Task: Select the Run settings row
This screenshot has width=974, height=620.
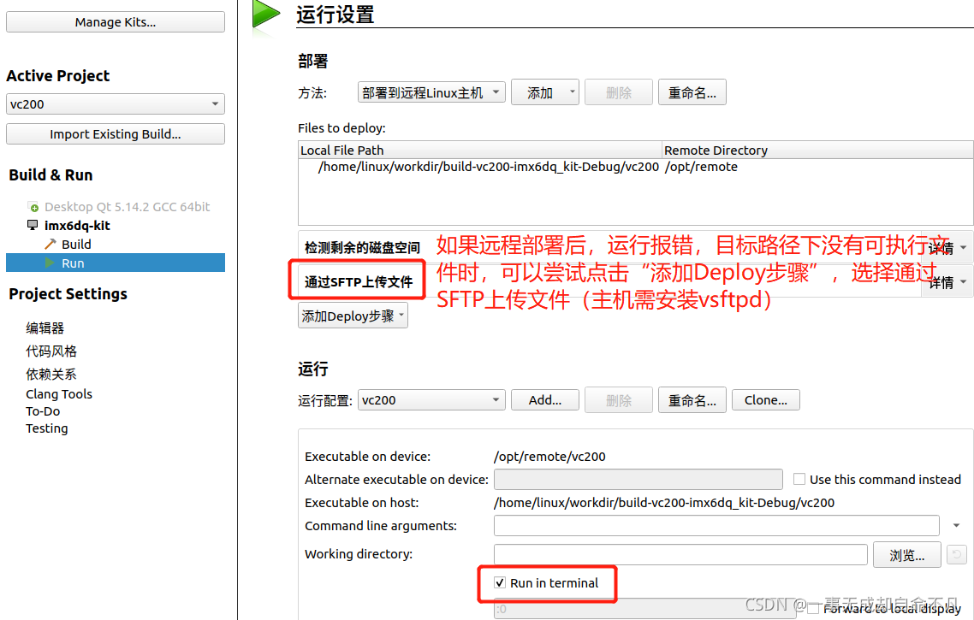Action: coord(116,263)
